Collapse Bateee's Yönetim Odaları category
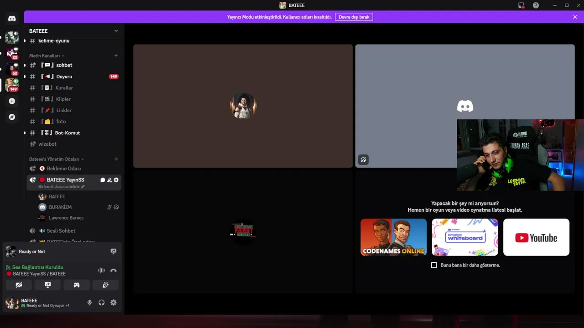This screenshot has height=328, width=584. 57,159
